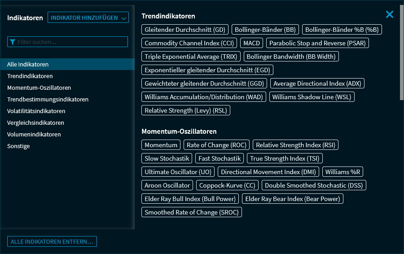404x254 pixels.
Task: Show the Volatilitätsindikatoren category
Action: pos(36,111)
